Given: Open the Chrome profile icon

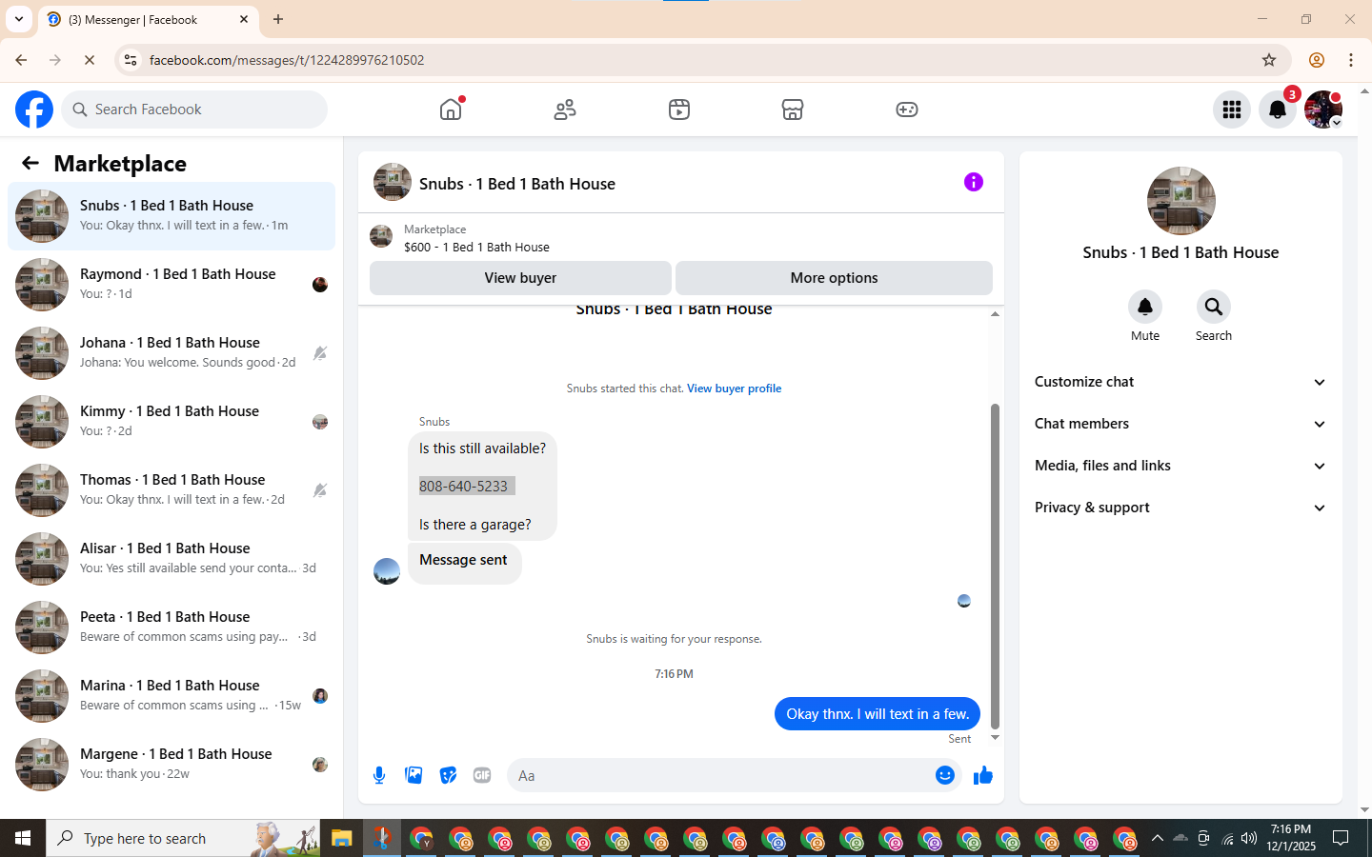Looking at the screenshot, I should [x=1317, y=60].
